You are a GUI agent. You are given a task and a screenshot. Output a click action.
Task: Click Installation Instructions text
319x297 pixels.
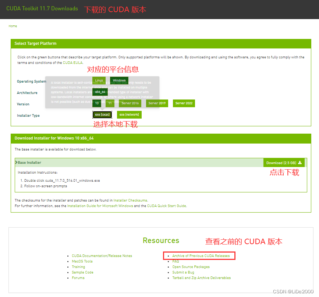click(38, 172)
